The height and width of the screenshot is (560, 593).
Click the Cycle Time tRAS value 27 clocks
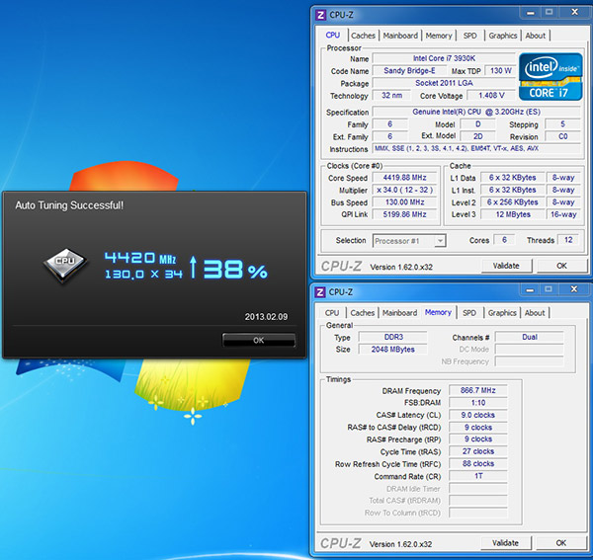click(x=478, y=451)
